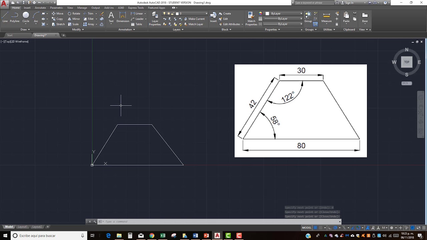427x240 pixels.
Task: Toggle annotation objects visibility in status bar
Action: click(368, 228)
